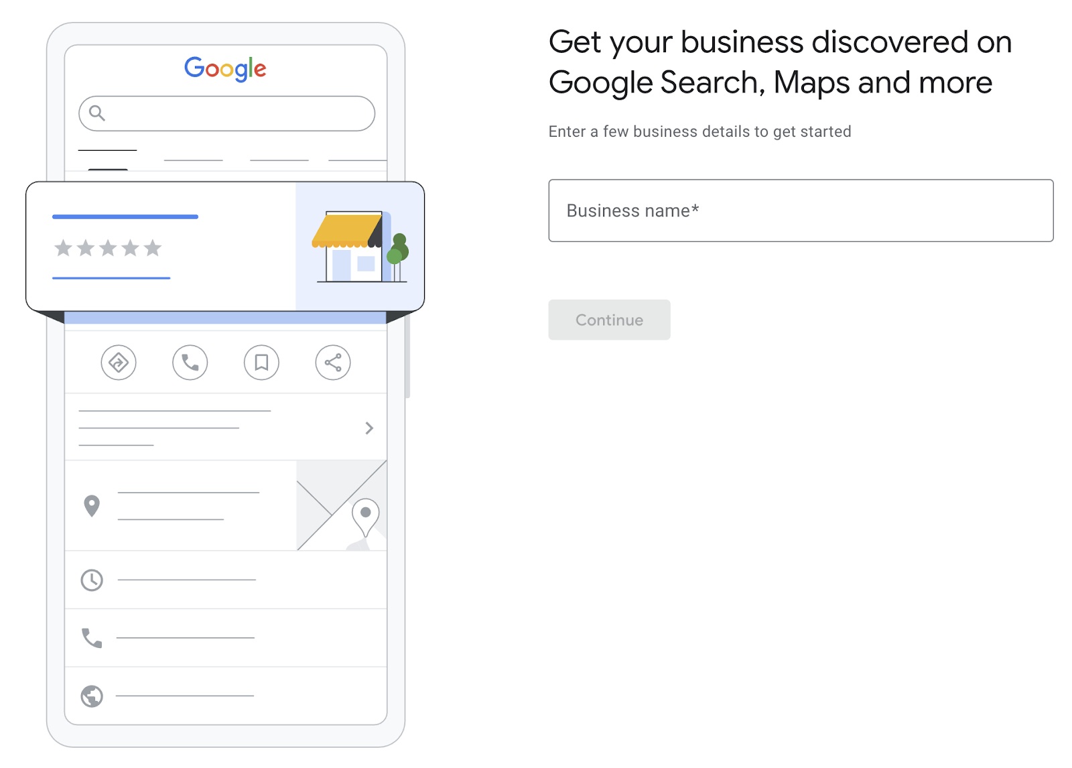Click the map thumbnail with pin marker

pyautogui.click(x=342, y=505)
